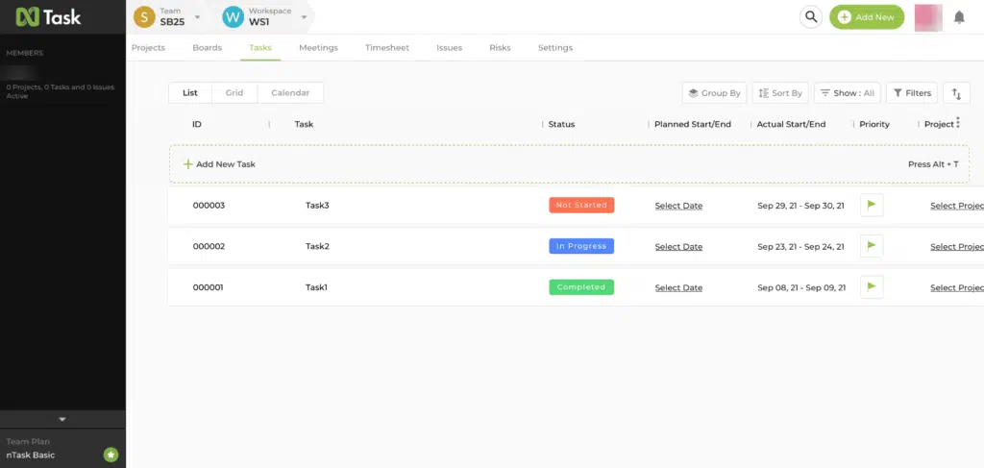
Task: Click the Add New button
Action: (x=867, y=17)
